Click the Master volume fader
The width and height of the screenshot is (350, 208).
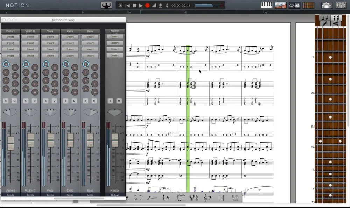tap(115, 140)
